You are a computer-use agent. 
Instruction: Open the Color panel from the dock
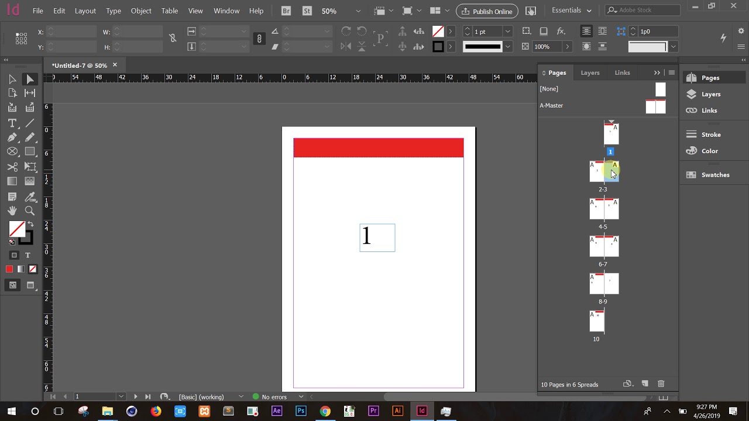[x=710, y=151]
